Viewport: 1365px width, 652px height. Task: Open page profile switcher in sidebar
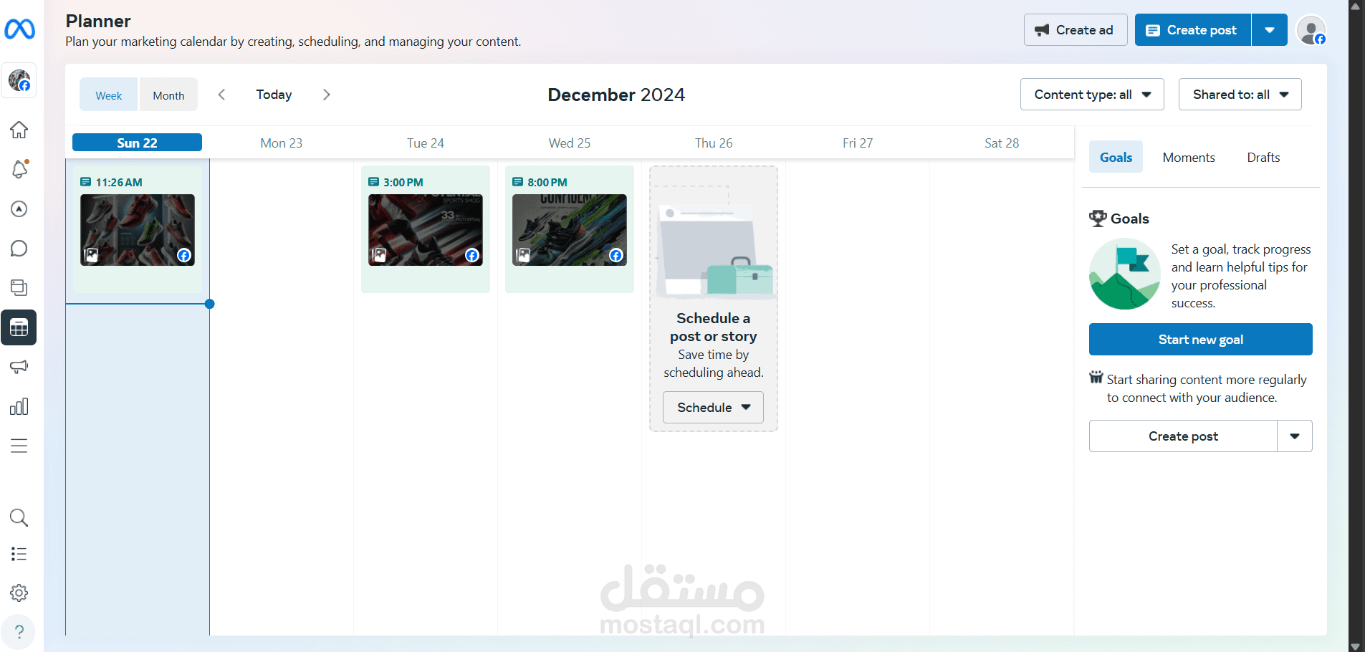point(19,80)
